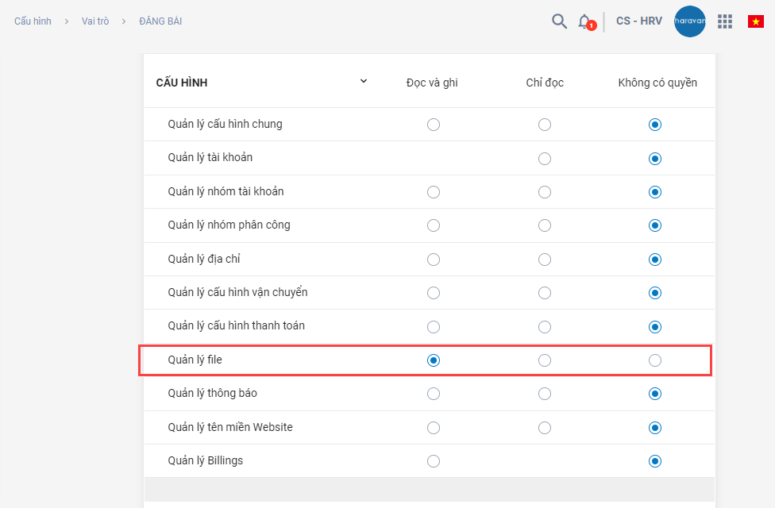Viewport: 775px width, 508px height.
Task: Open the notifications bell icon
Action: point(584,21)
